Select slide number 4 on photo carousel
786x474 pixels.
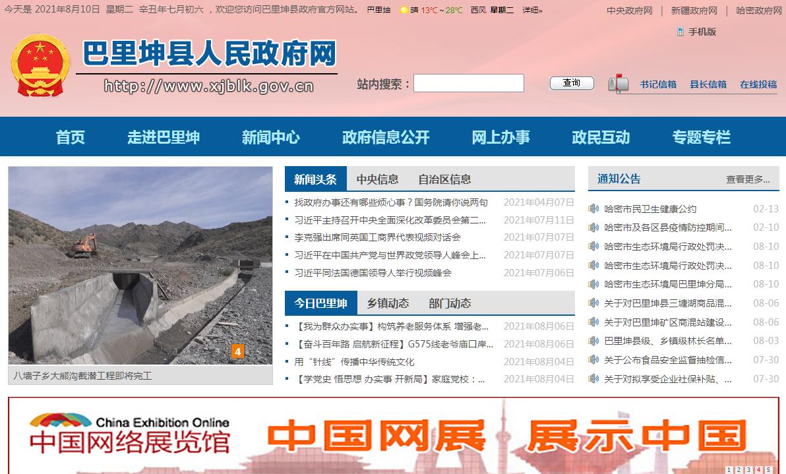coord(238,351)
